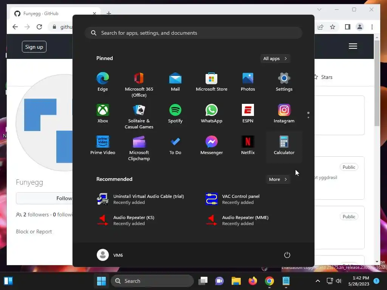Open the Stars tab on GitHub

(324, 77)
